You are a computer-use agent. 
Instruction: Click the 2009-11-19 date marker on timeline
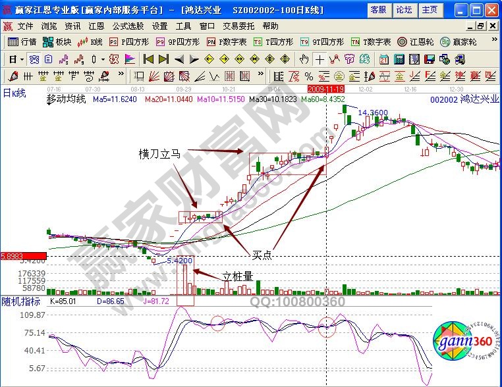coord(326,88)
